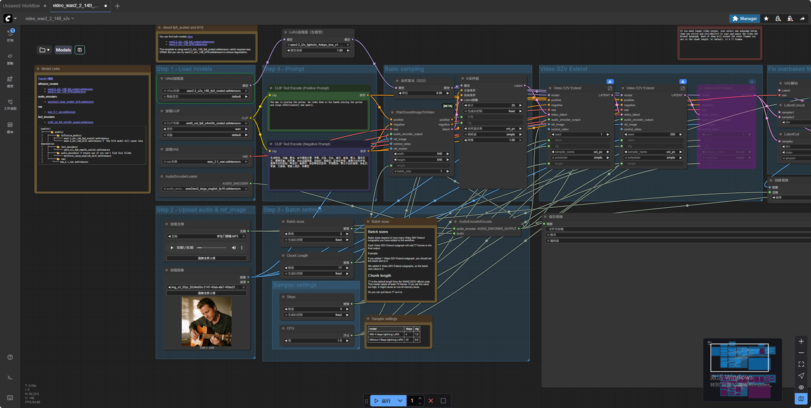Open the folder dropdown beside Models
This screenshot has width=811, height=408.
pos(44,49)
